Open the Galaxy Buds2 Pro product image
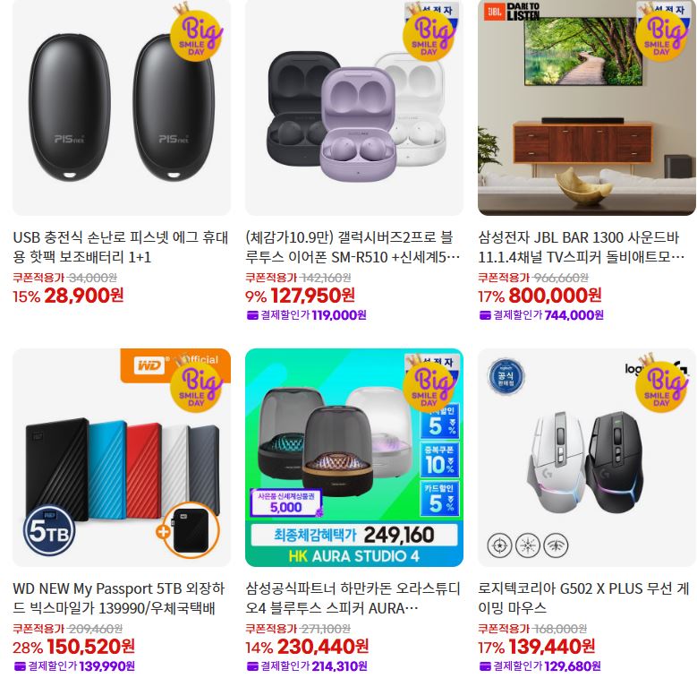This screenshot has width=697, height=678. pos(353,107)
